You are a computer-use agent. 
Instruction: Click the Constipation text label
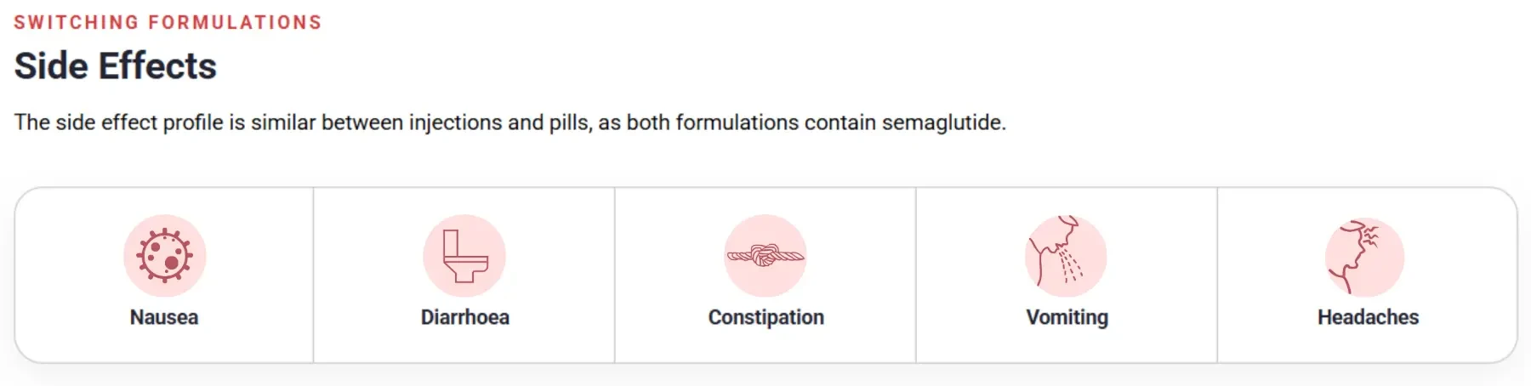[x=766, y=317]
